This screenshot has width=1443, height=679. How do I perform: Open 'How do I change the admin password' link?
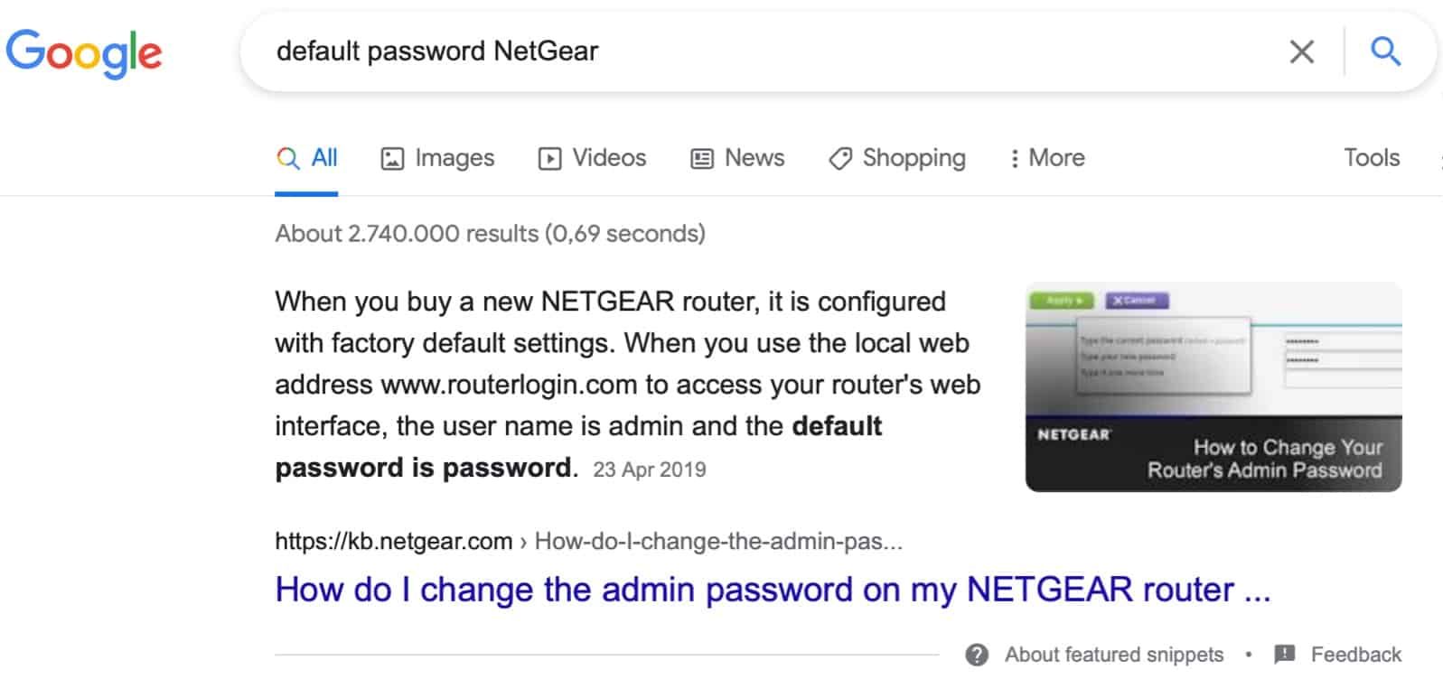point(773,590)
